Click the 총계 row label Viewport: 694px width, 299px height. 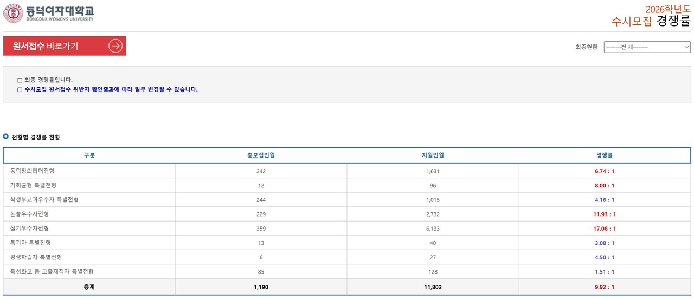pos(89,287)
